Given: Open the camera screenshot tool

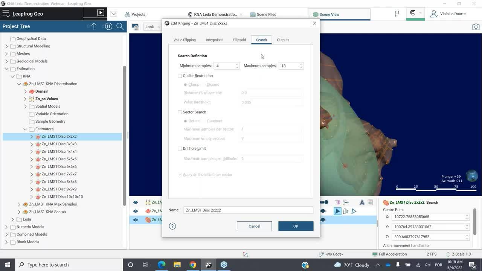Looking at the screenshot, I should coord(476,27).
